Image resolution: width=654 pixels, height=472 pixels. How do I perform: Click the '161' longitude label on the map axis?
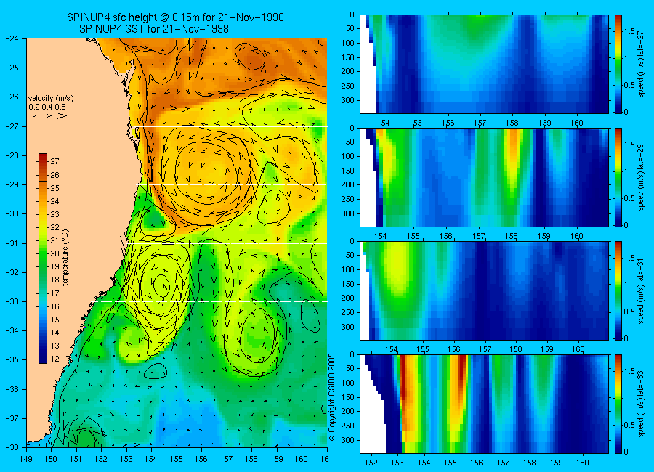(x=326, y=459)
